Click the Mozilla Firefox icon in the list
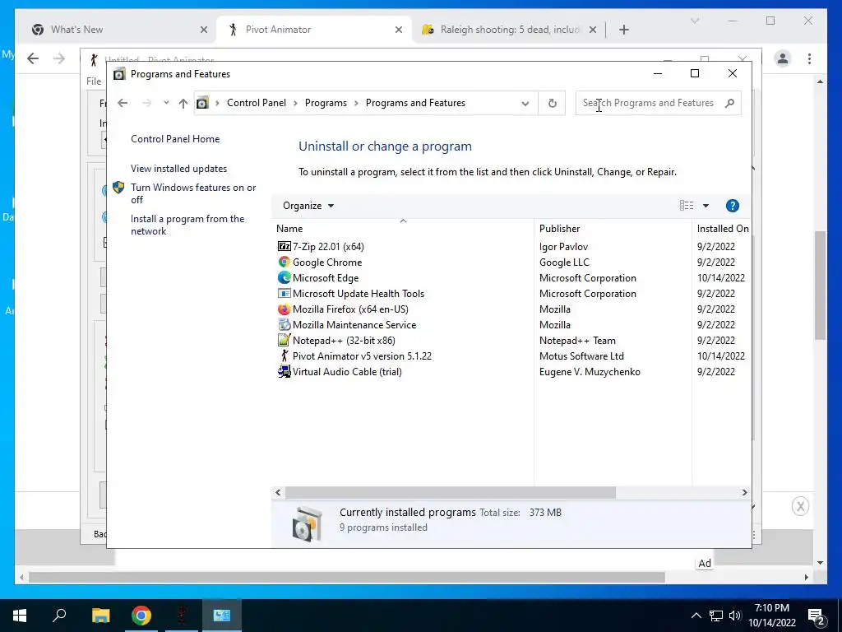Viewport: 842px width, 632px height. pyautogui.click(x=284, y=309)
